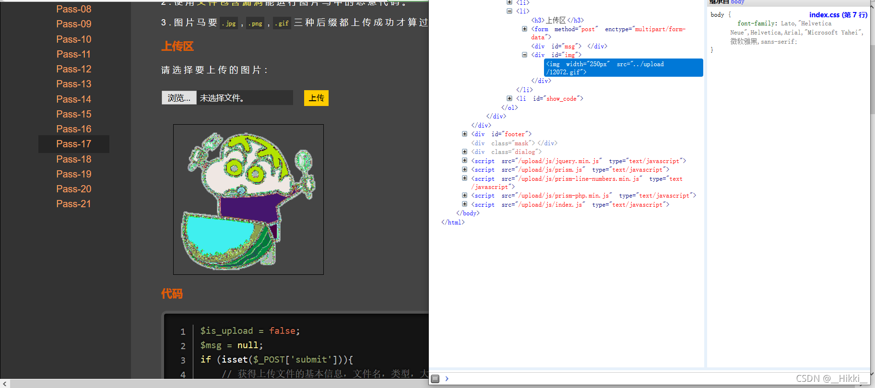
Task: Collapse the div id=img node
Action: [524, 55]
